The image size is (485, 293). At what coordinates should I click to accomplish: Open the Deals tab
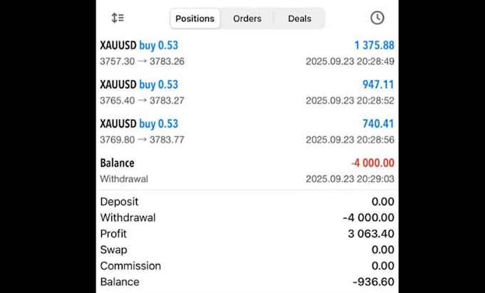pyautogui.click(x=300, y=19)
